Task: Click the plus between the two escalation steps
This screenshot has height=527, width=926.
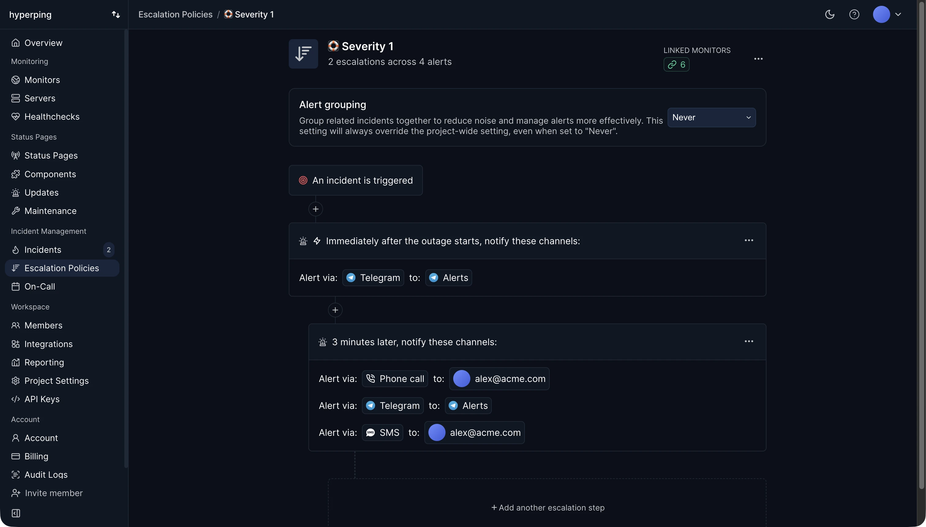Action: [x=335, y=310]
